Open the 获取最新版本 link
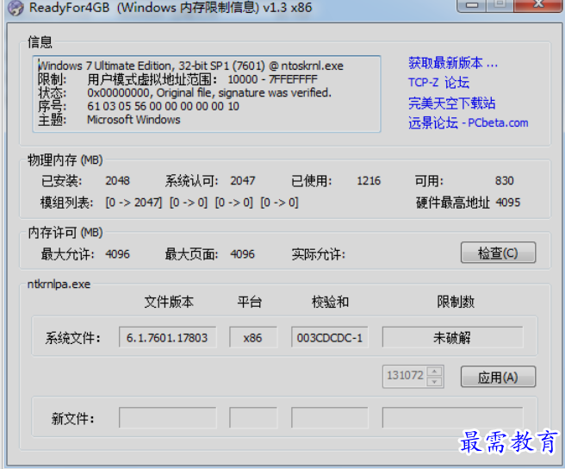This screenshot has height=469, width=565. (x=453, y=63)
